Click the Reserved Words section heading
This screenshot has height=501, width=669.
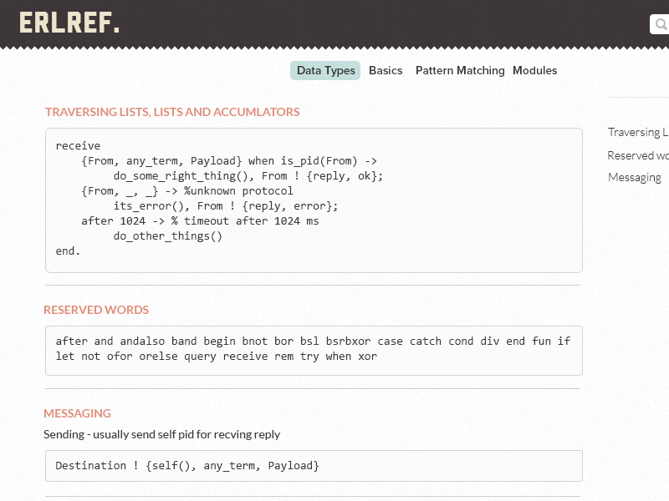point(96,310)
